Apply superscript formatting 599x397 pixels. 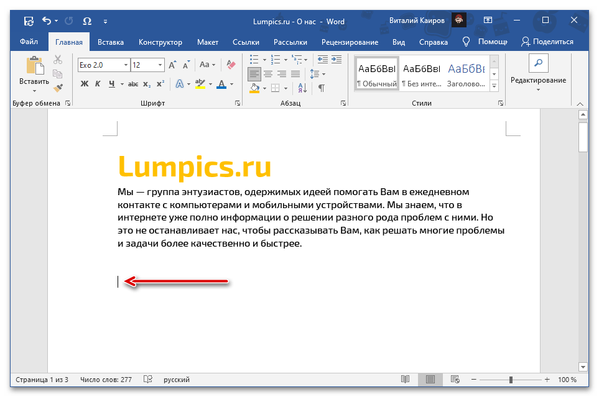pos(160,84)
